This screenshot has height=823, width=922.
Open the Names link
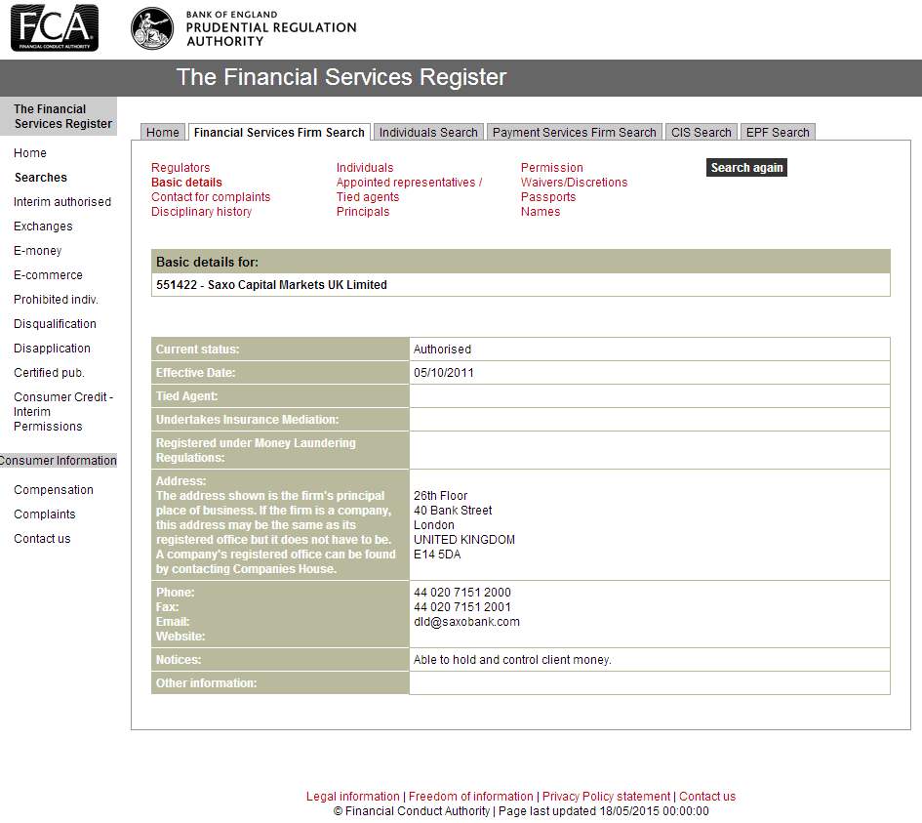[x=541, y=212]
